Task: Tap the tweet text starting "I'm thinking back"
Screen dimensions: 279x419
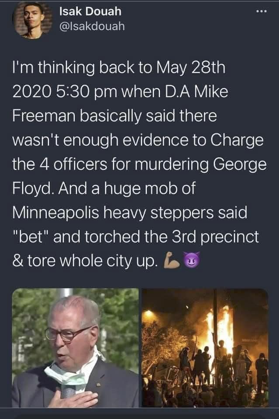Action: click(x=139, y=164)
